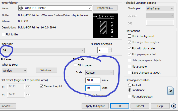Enable Plot upside-down checkbox
The height and width of the screenshot is (111, 178).
(x=130, y=97)
